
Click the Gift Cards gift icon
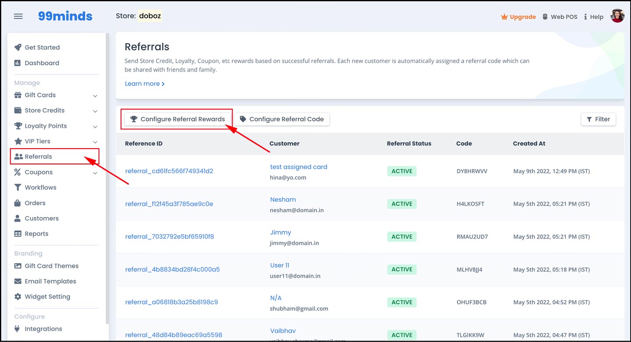pyautogui.click(x=18, y=95)
